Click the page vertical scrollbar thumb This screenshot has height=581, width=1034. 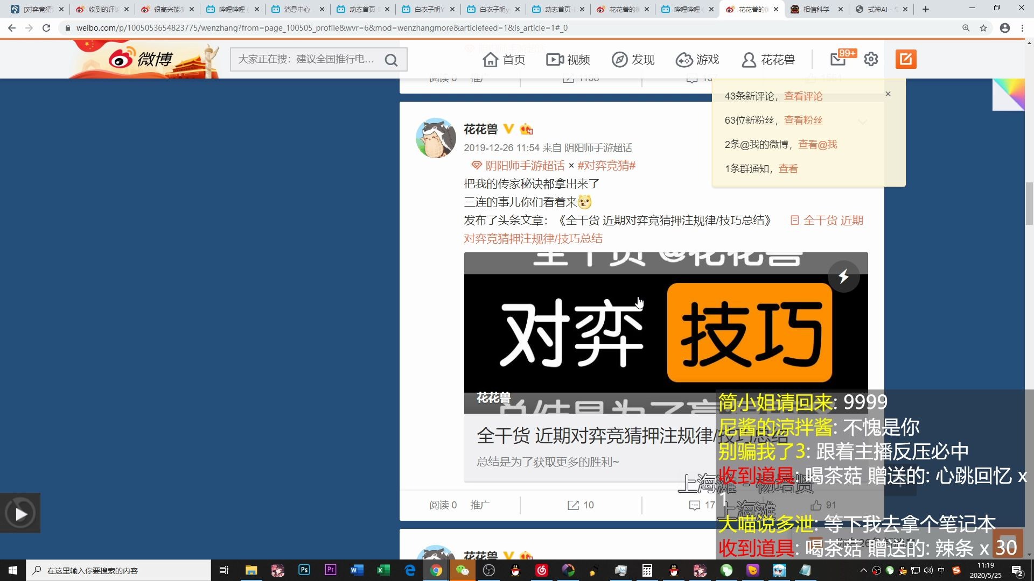pos(1029,203)
